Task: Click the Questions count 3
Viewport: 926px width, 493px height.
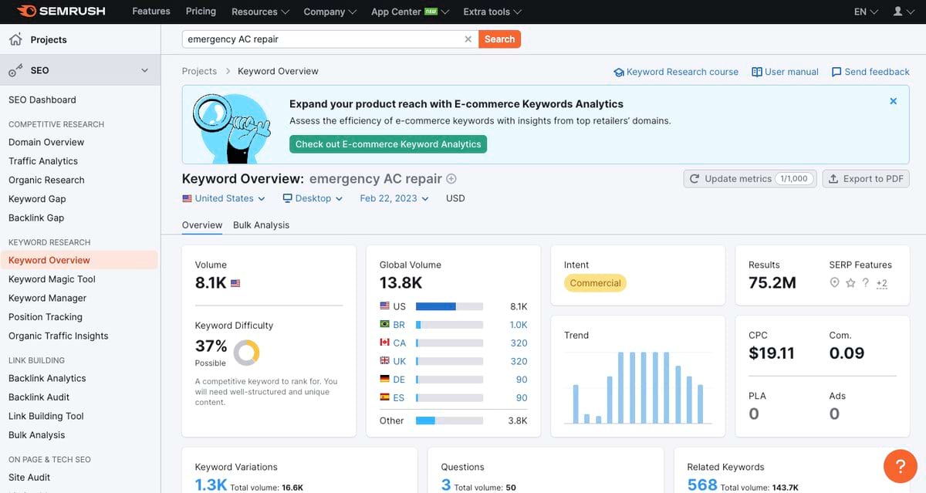Action: [x=446, y=485]
